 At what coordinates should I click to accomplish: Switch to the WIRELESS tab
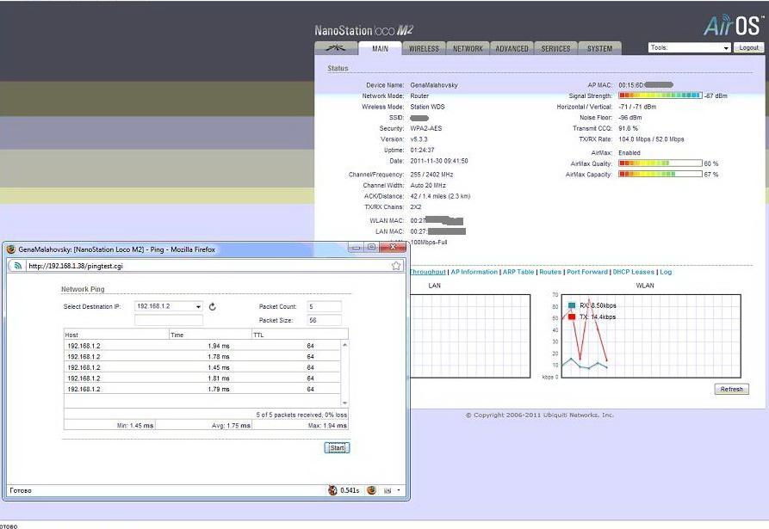(424, 49)
